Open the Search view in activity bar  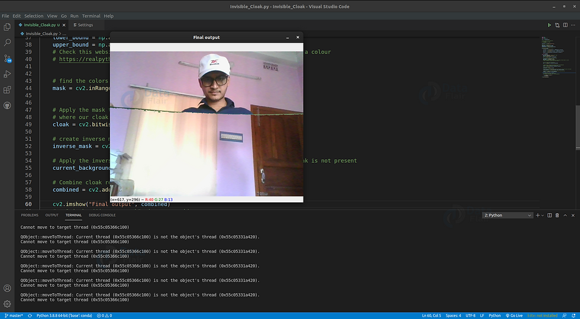pos(7,43)
